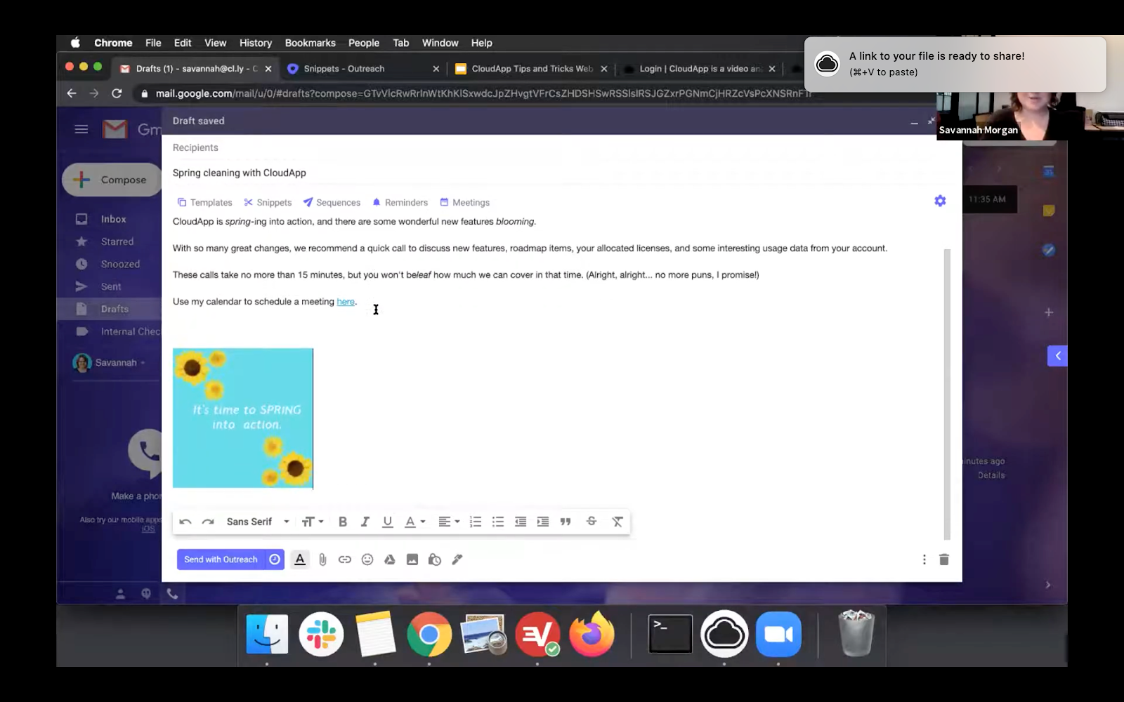This screenshot has width=1124, height=702.
Task: Open the Bookmarks menu in menu bar
Action: pyautogui.click(x=310, y=43)
